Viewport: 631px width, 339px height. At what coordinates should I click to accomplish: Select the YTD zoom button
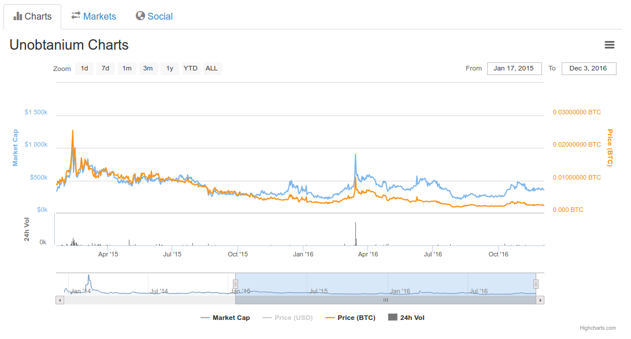pyautogui.click(x=190, y=68)
